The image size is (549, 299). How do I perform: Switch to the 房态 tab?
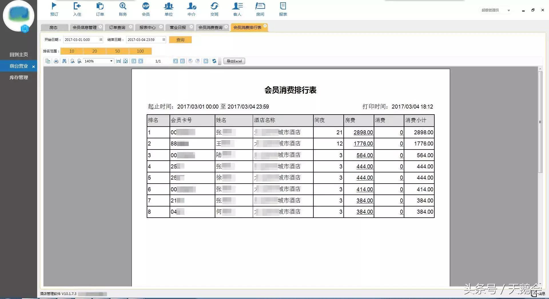[x=53, y=27]
